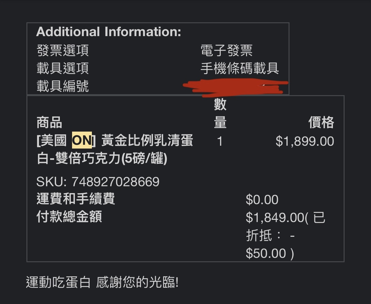Click the yellow highlighted "ON" text
Screen dimensions: 371x304
coord(82,141)
